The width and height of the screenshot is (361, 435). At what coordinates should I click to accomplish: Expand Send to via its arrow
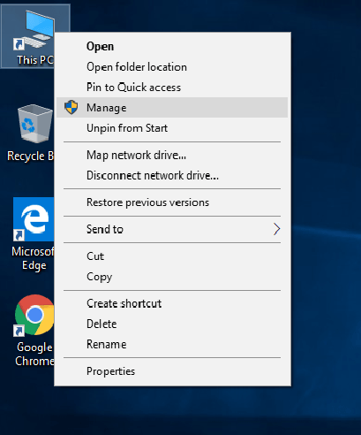click(x=276, y=229)
